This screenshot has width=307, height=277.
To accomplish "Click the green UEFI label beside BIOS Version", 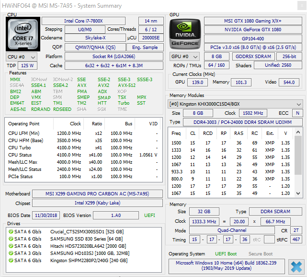I will pos(149,216).
